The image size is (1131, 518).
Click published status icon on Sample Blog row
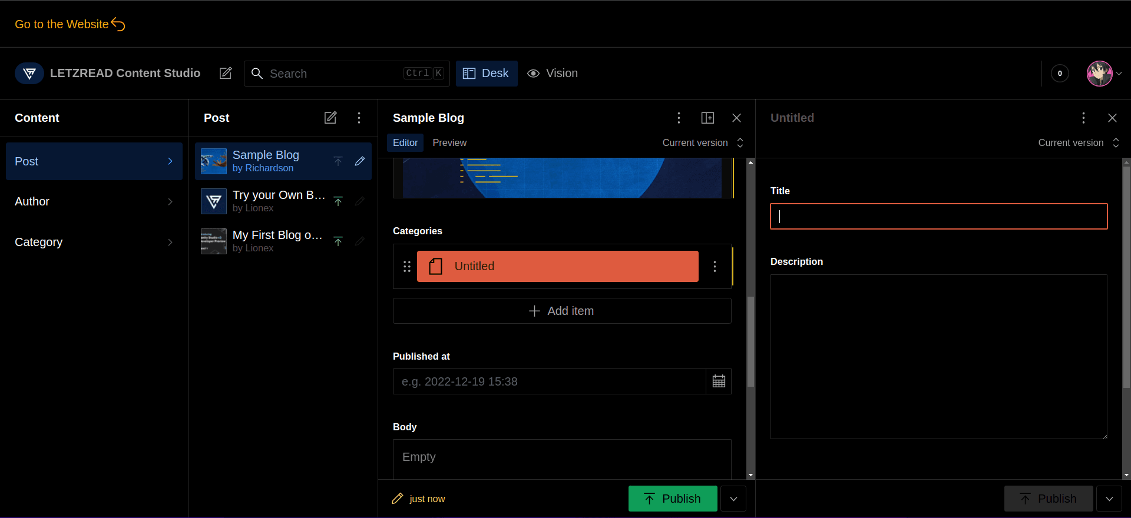[338, 161]
